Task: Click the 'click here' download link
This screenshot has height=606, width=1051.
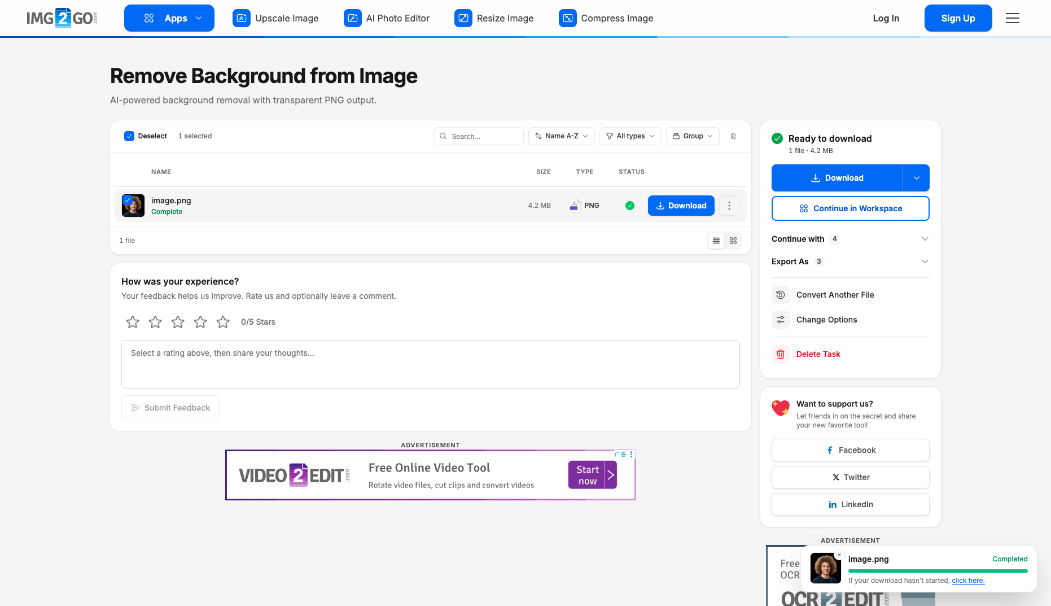Action: pyautogui.click(x=968, y=581)
